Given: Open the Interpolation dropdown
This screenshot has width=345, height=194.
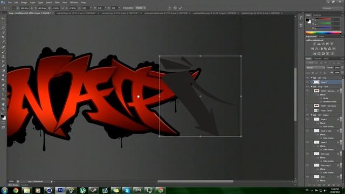Looking at the screenshot, I should (x=140, y=8).
